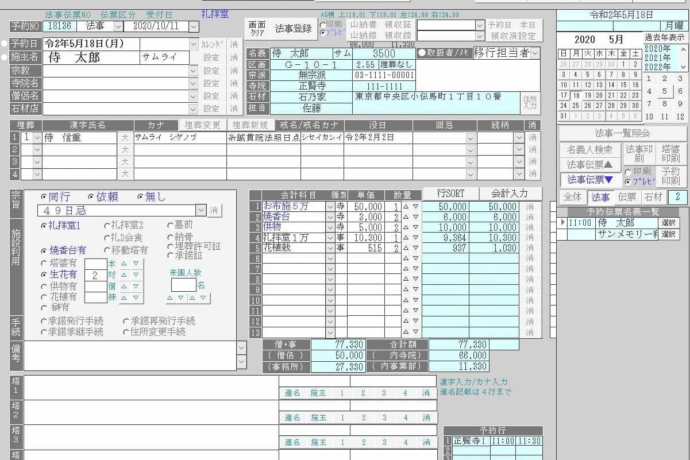Click 領収証 button

point(398,25)
